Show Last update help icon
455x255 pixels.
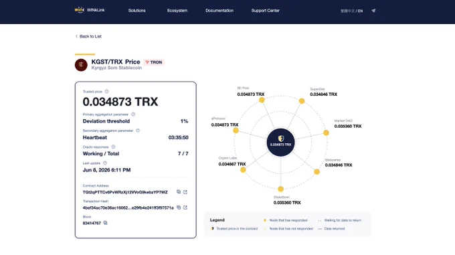tap(105, 163)
